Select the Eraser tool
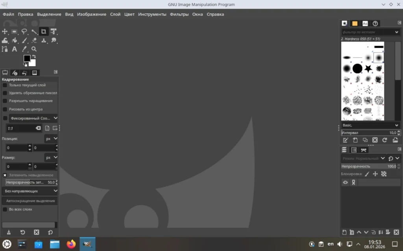The width and height of the screenshot is (403, 251). click(34, 40)
